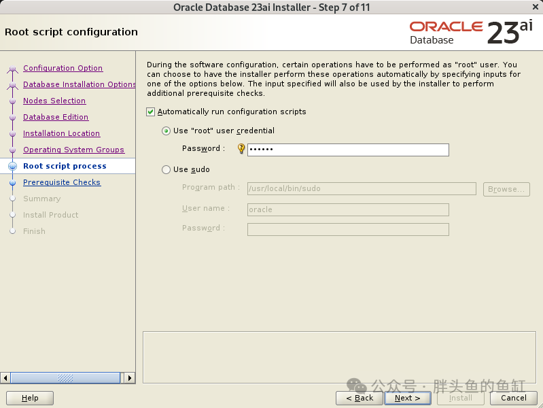Click the < Back button
This screenshot has height=408, width=543.
coord(360,398)
